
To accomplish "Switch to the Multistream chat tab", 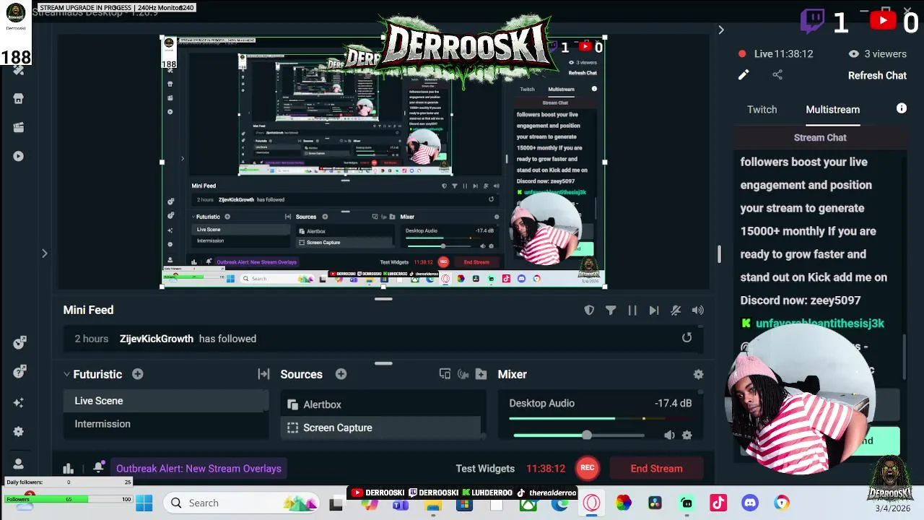I will click(832, 109).
